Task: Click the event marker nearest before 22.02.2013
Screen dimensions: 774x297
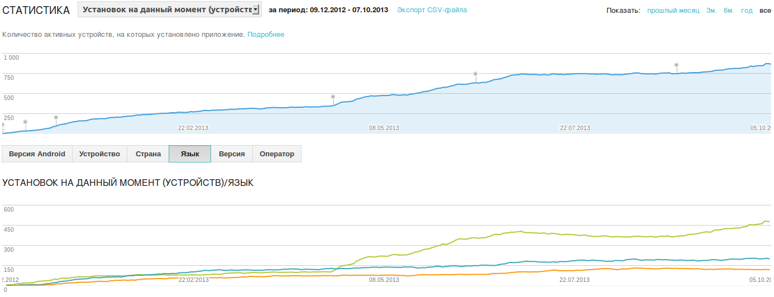Action: click(56, 117)
